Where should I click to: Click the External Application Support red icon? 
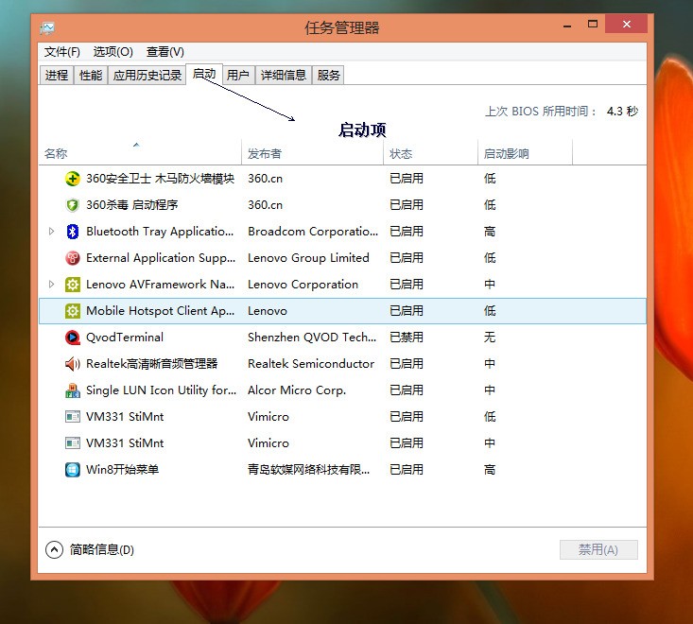coord(73,258)
